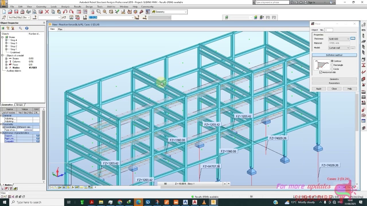
Task: Click the padlock Results freeze icon
Action: 93,12
